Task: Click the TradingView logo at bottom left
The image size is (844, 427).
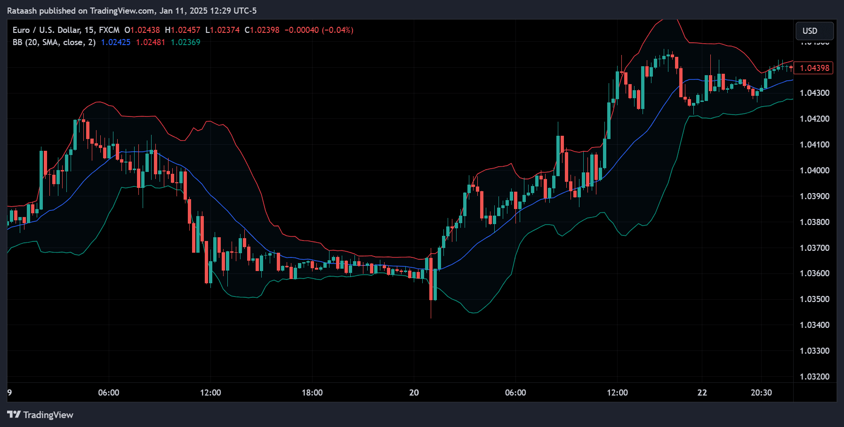Action: click(x=40, y=415)
